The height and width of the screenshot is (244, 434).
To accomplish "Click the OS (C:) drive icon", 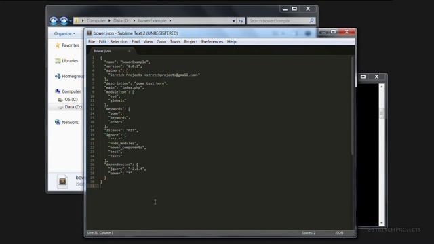I will coord(60,100).
